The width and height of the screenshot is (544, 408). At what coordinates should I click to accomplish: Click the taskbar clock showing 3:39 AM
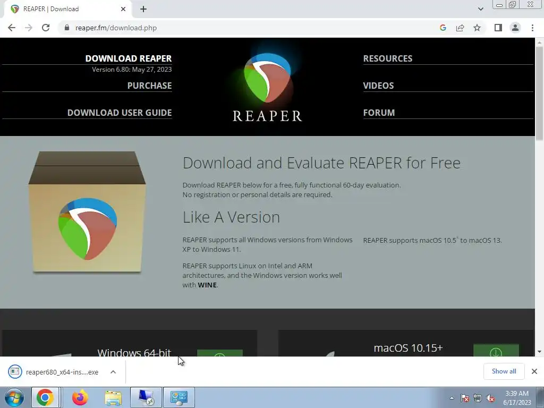pos(517,398)
